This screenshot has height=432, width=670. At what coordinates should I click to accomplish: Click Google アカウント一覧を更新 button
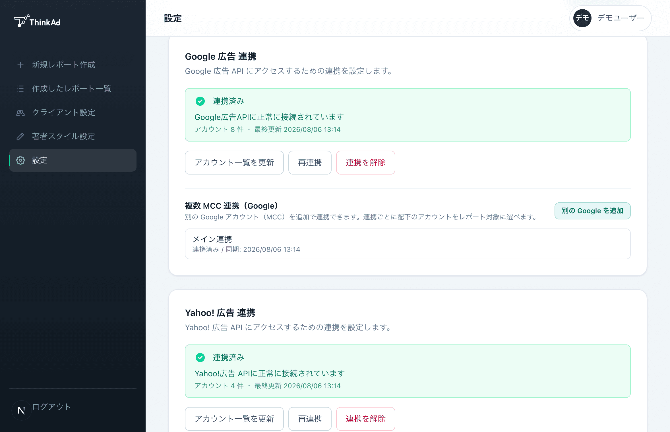(x=234, y=163)
